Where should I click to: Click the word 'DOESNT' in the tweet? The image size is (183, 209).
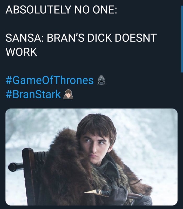point(136,38)
